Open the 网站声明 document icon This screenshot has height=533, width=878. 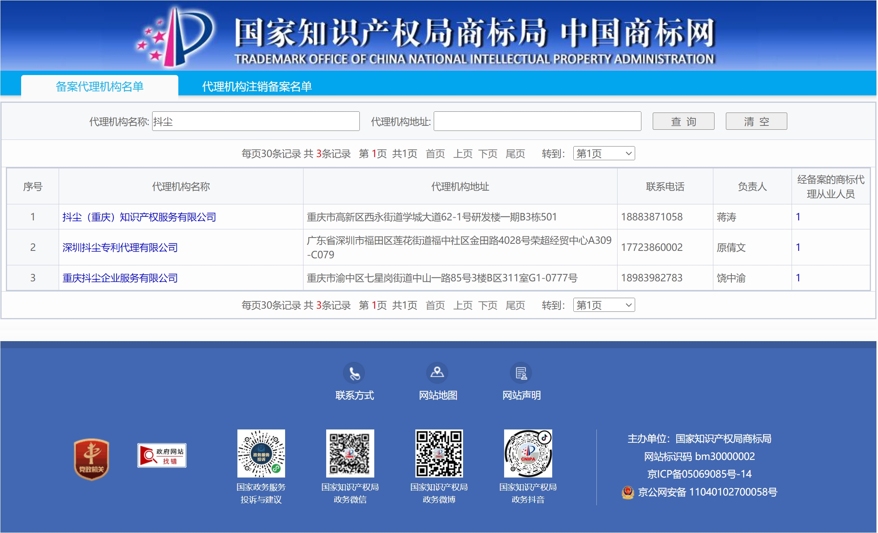tap(521, 373)
